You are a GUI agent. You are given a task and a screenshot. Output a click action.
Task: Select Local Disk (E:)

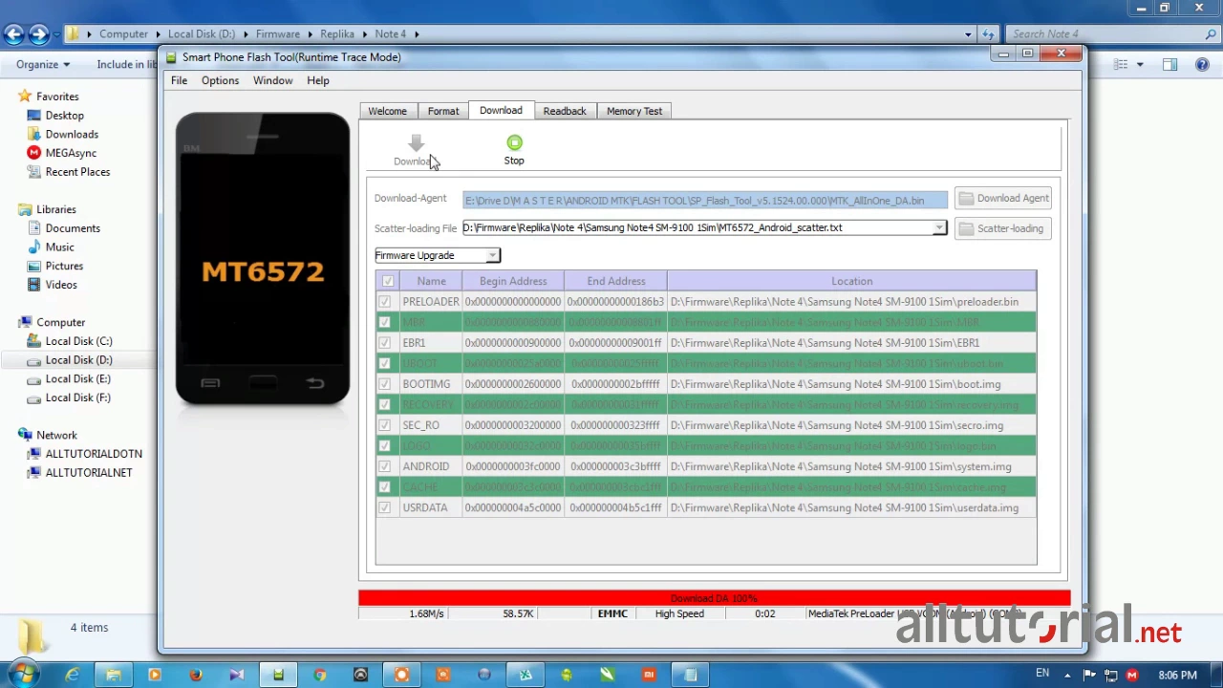point(77,378)
